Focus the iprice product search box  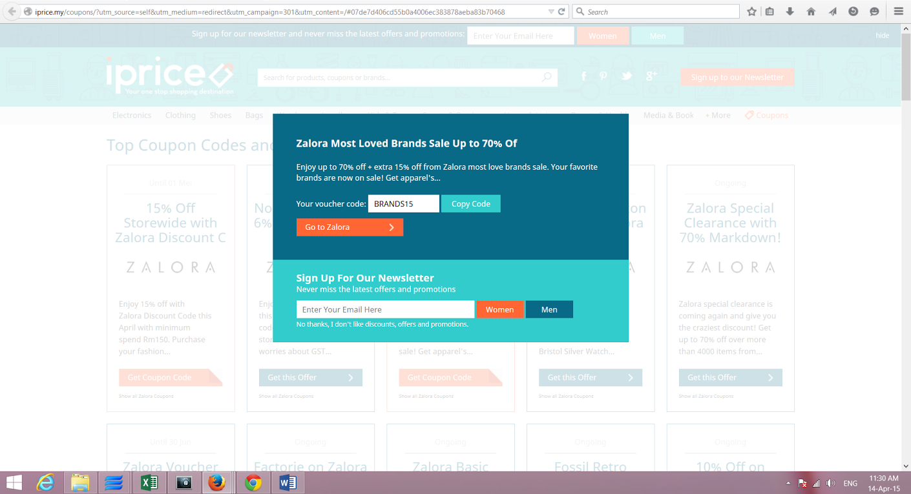pyautogui.click(x=407, y=77)
